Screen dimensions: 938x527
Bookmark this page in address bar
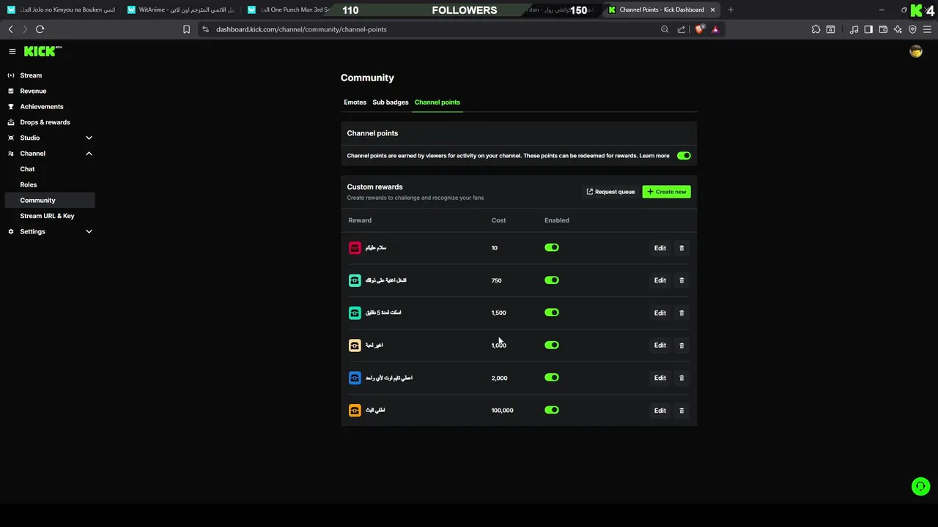[x=186, y=29]
